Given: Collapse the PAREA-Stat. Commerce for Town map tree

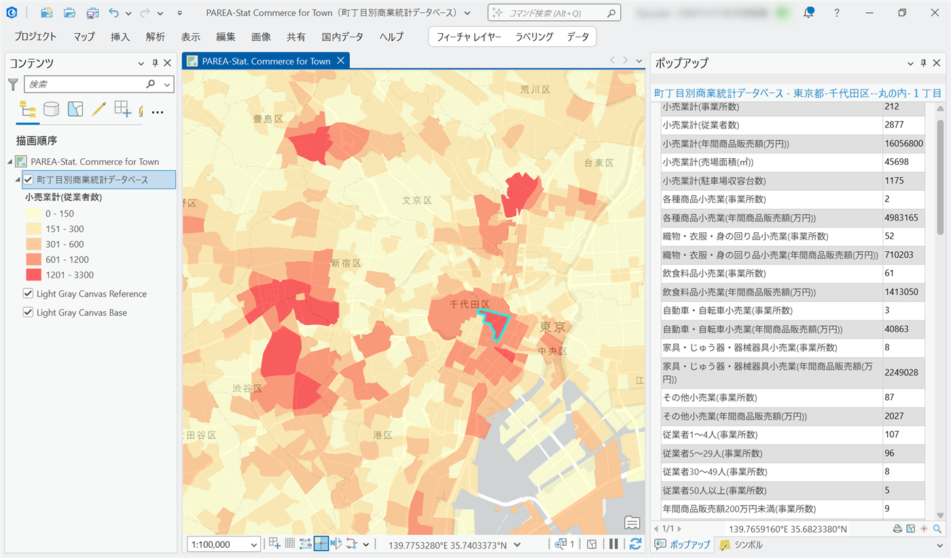Looking at the screenshot, I should click(10, 162).
